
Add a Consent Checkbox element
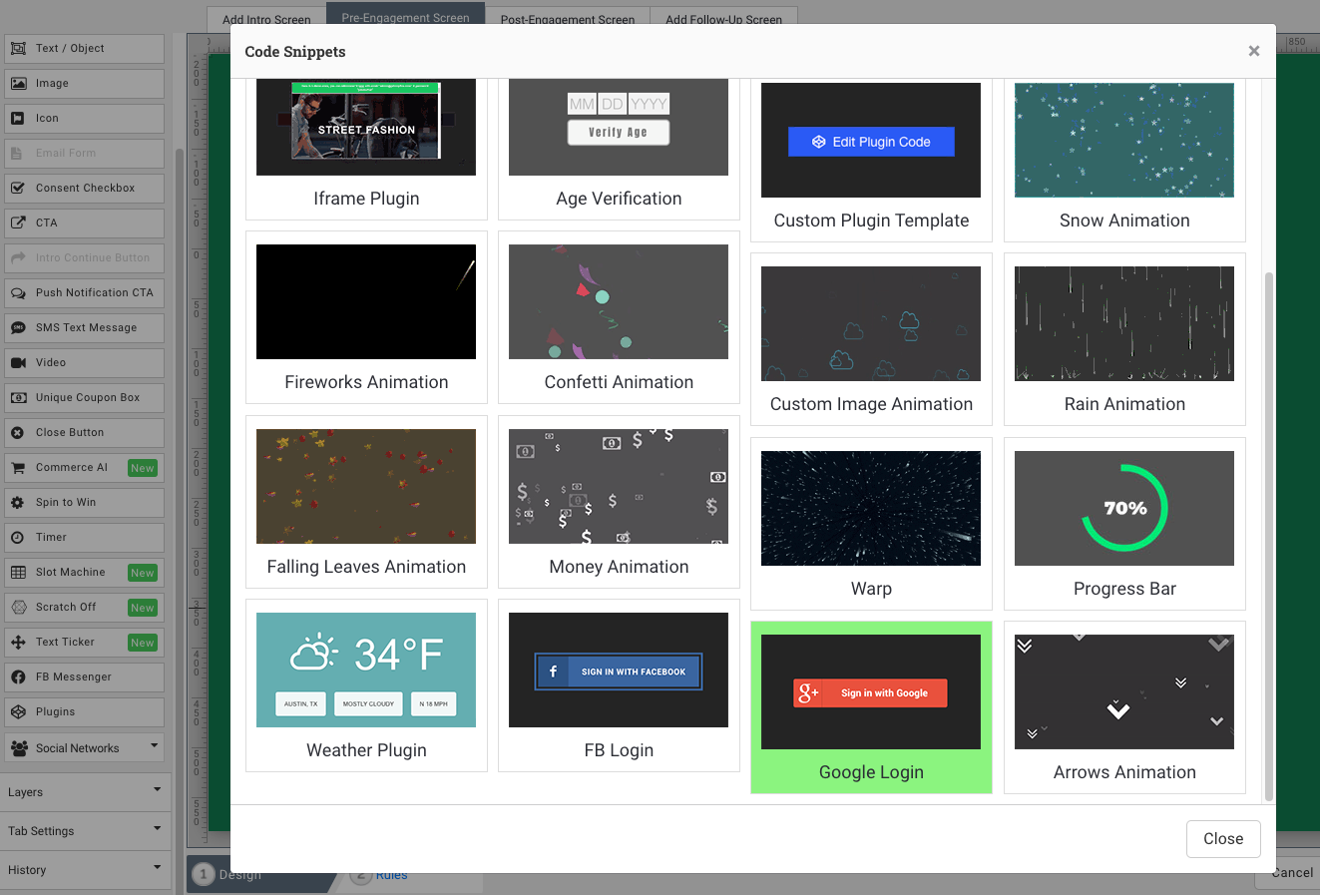tap(85, 189)
